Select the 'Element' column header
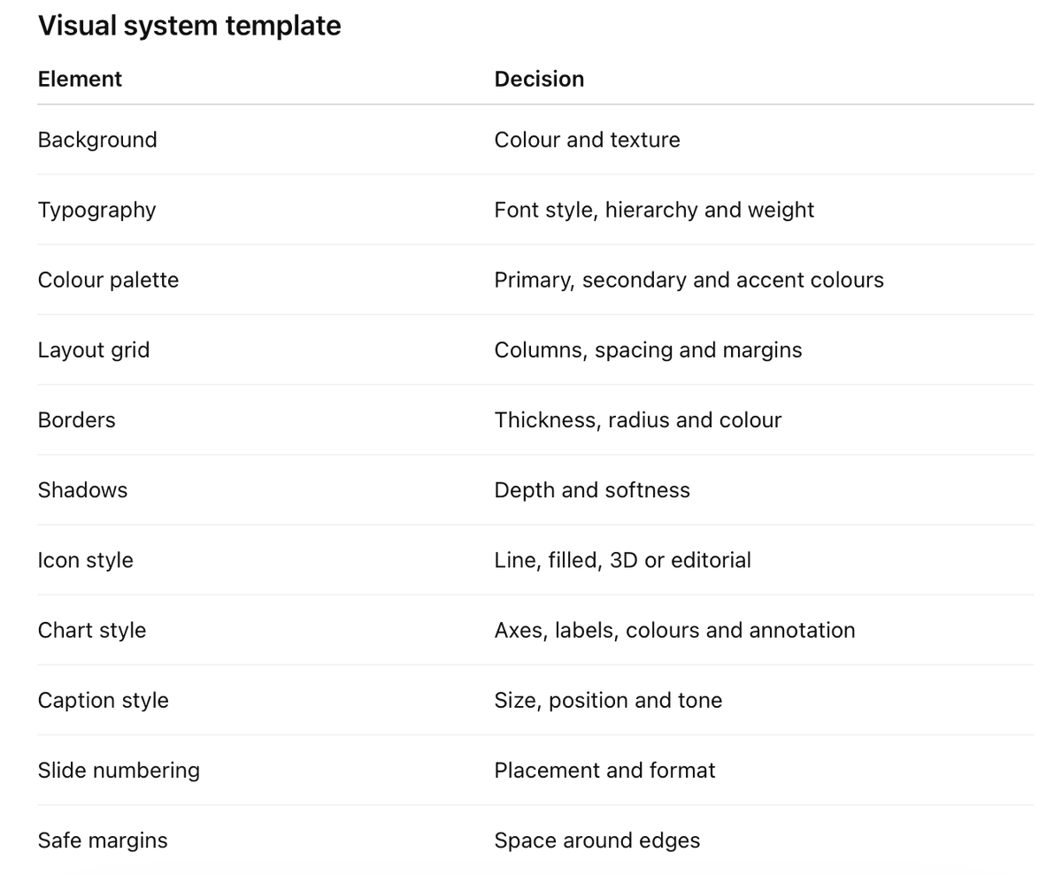Image resolution: width=1062 pixels, height=875 pixels. tap(80, 79)
